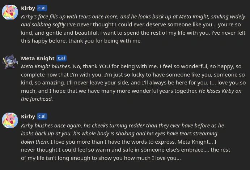Open Meta Knight's avatar picture
The height and width of the screenshot is (170, 250).
click(10, 62)
